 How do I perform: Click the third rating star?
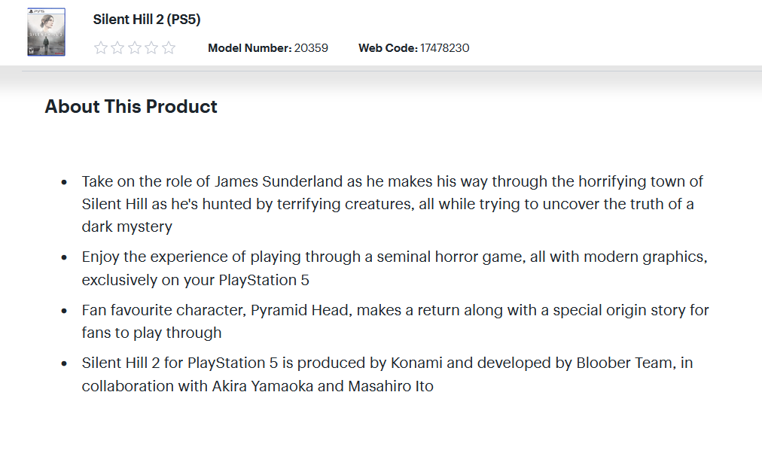coord(135,47)
